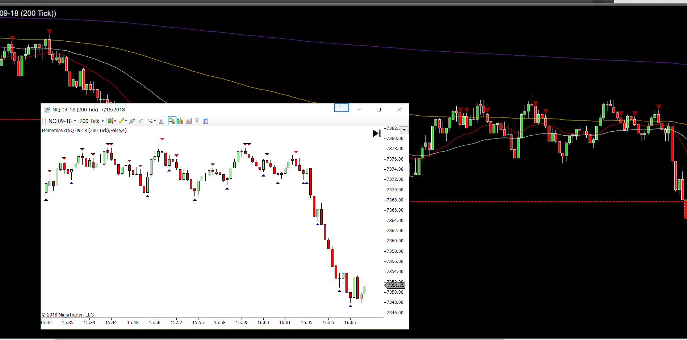This screenshot has height=340, width=687.
Task: Click the jump-to-latest-bar arrow button
Action: (377, 133)
